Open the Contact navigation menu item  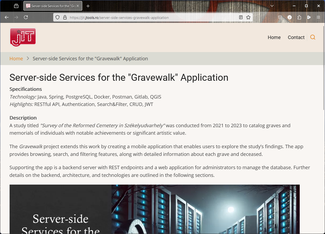(296, 37)
